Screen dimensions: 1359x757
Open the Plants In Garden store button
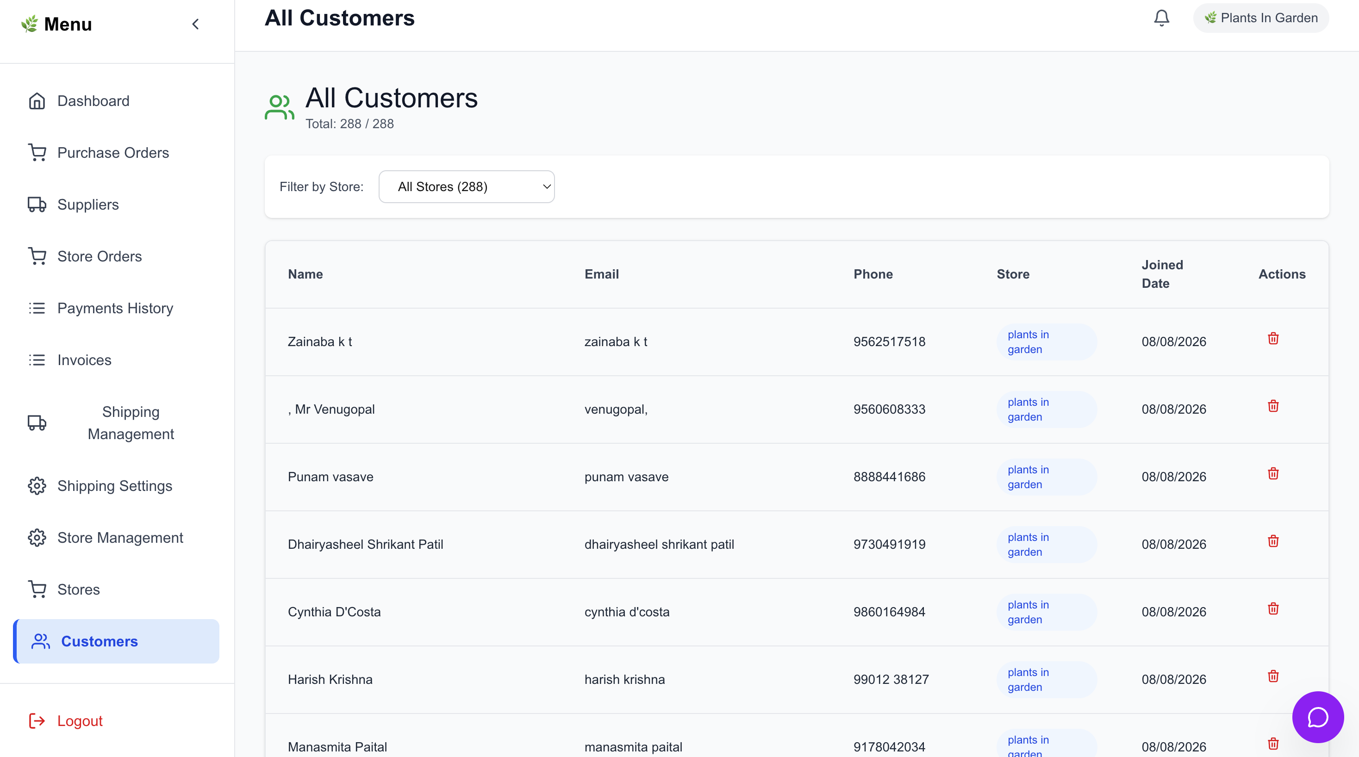coord(1261,18)
